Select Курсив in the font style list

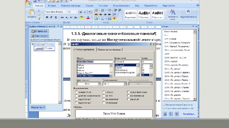[118, 68]
